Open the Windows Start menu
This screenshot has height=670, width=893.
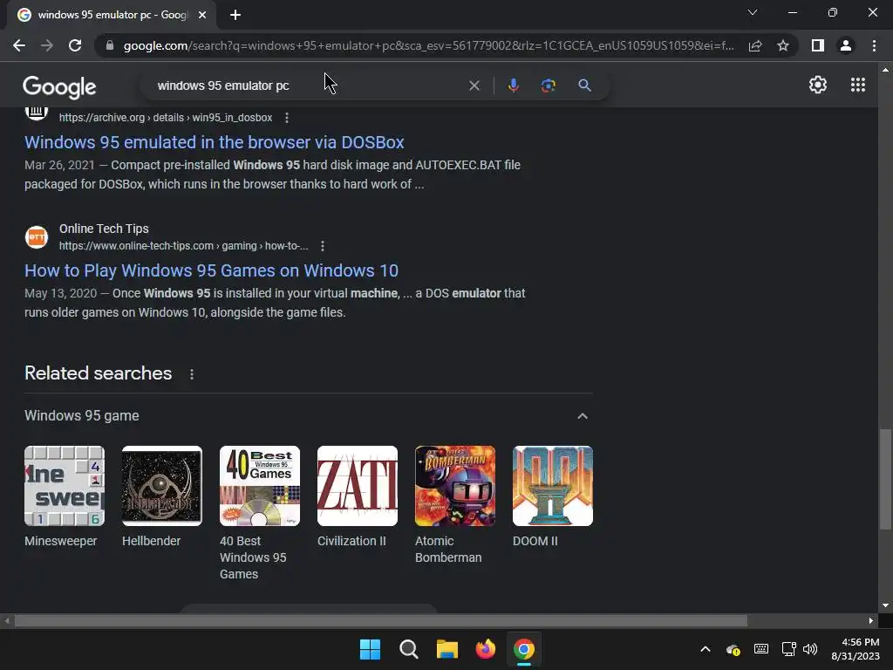click(370, 649)
